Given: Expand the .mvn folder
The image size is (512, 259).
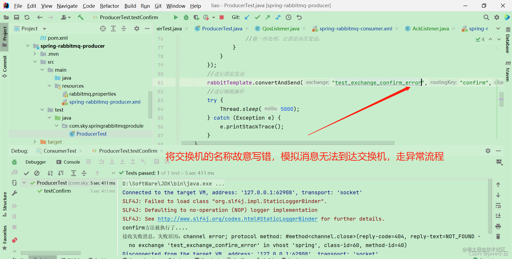Looking at the screenshot, I should (x=35, y=54).
